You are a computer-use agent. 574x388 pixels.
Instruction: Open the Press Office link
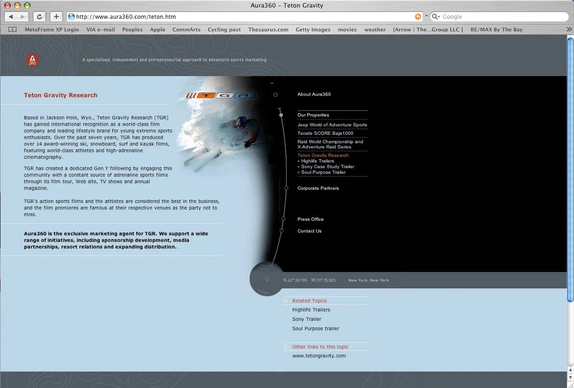click(x=311, y=219)
